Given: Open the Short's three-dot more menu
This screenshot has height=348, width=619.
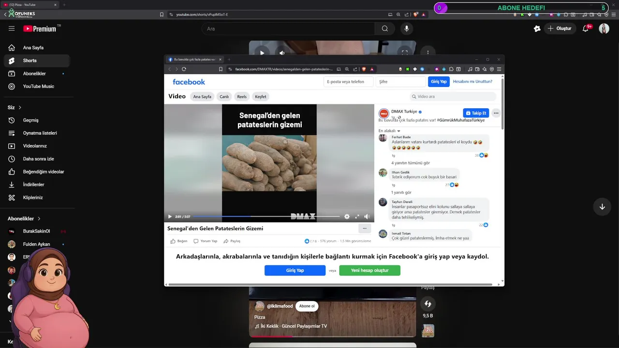Looking at the screenshot, I should click(x=427, y=52).
